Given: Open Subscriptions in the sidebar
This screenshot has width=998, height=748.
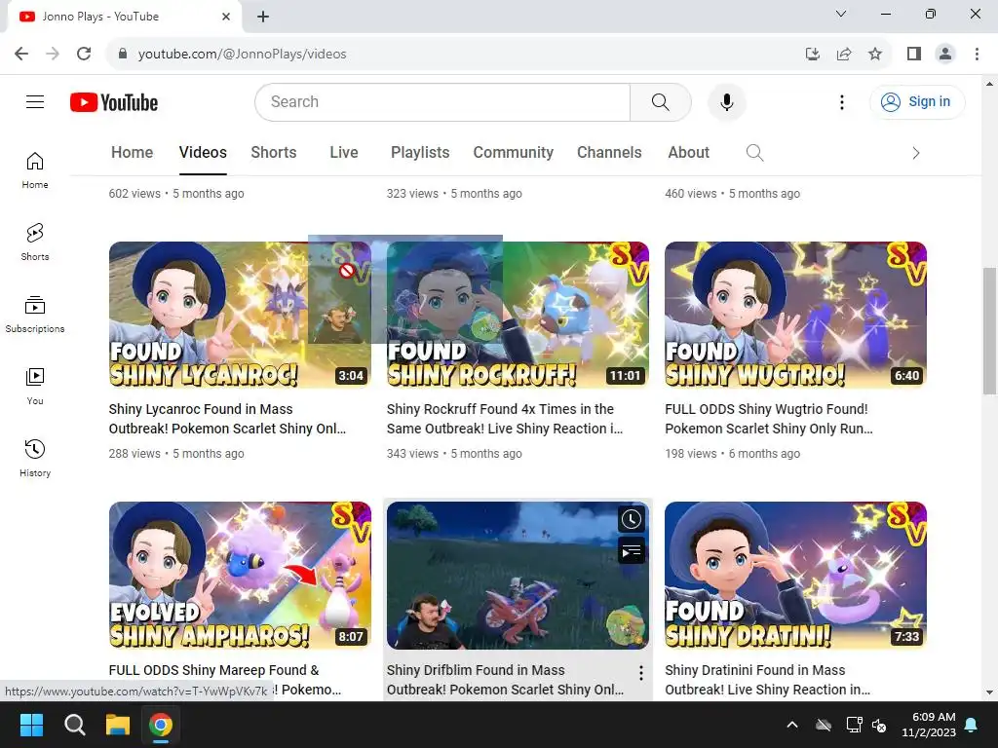Looking at the screenshot, I should tap(35, 315).
